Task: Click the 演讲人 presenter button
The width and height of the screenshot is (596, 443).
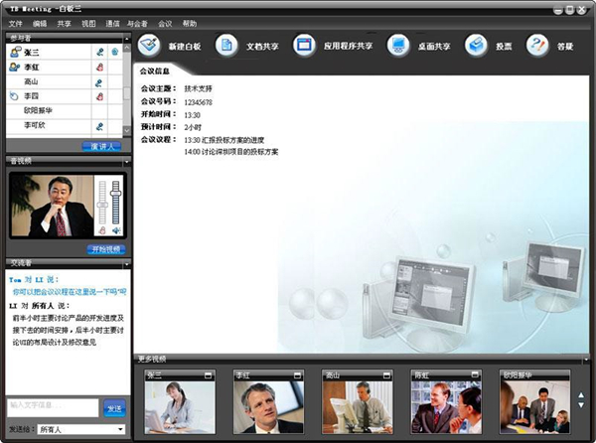Action: click(x=101, y=147)
